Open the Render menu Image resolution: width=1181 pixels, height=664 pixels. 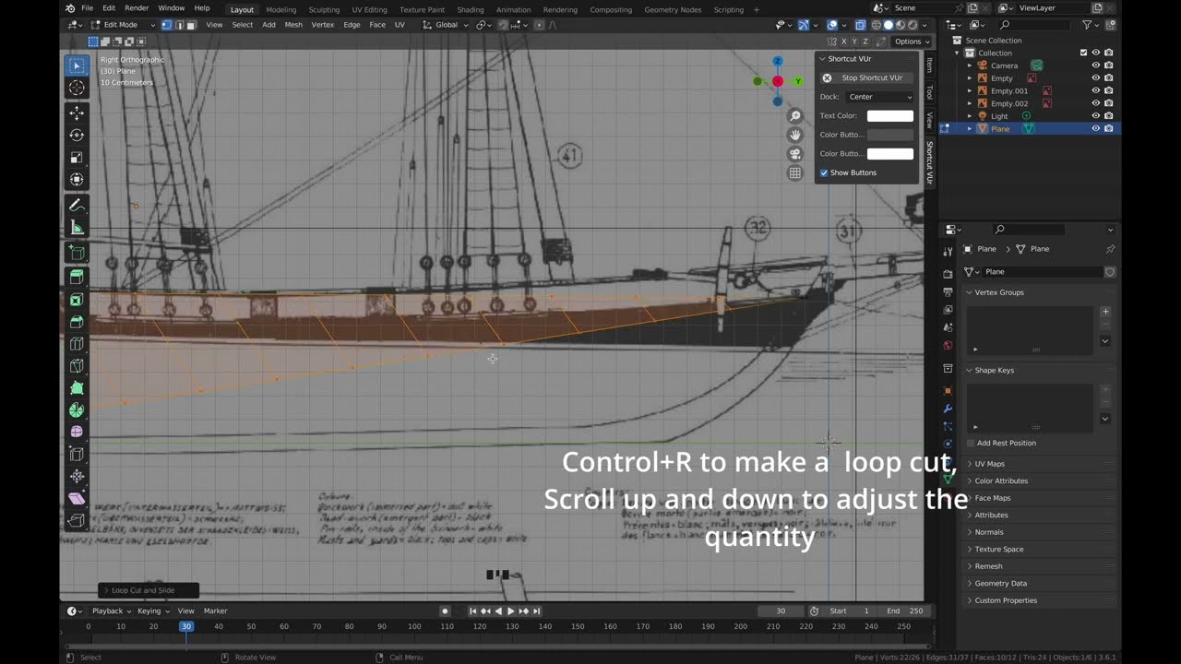point(137,8)
